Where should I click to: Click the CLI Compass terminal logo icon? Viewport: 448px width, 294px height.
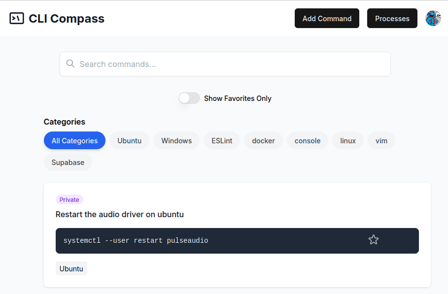(x=17, y=18)
